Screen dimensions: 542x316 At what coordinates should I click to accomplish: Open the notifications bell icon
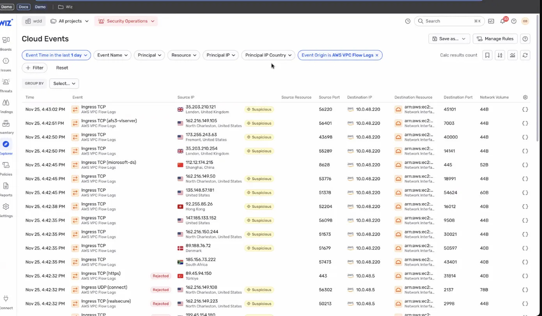click(503, 21)
